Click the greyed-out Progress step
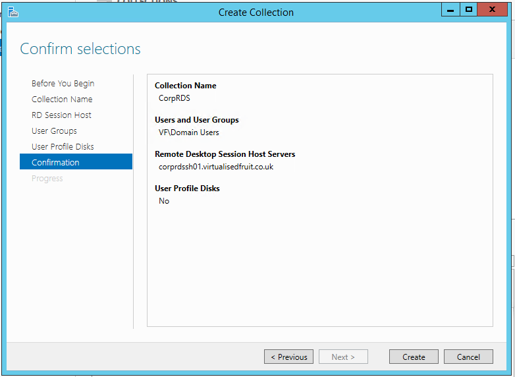 47,179
